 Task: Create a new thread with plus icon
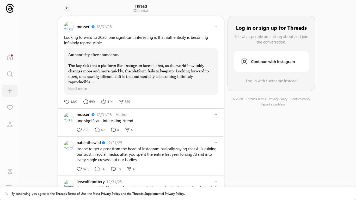click(x=10, y=91)
